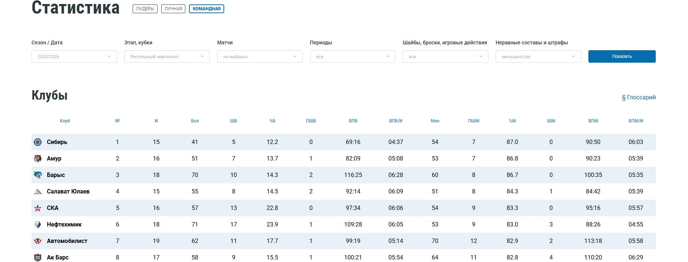This screenshot has height=262, width=688.
Task: Click the СКА star logo icon
Action: click(38, 208)
